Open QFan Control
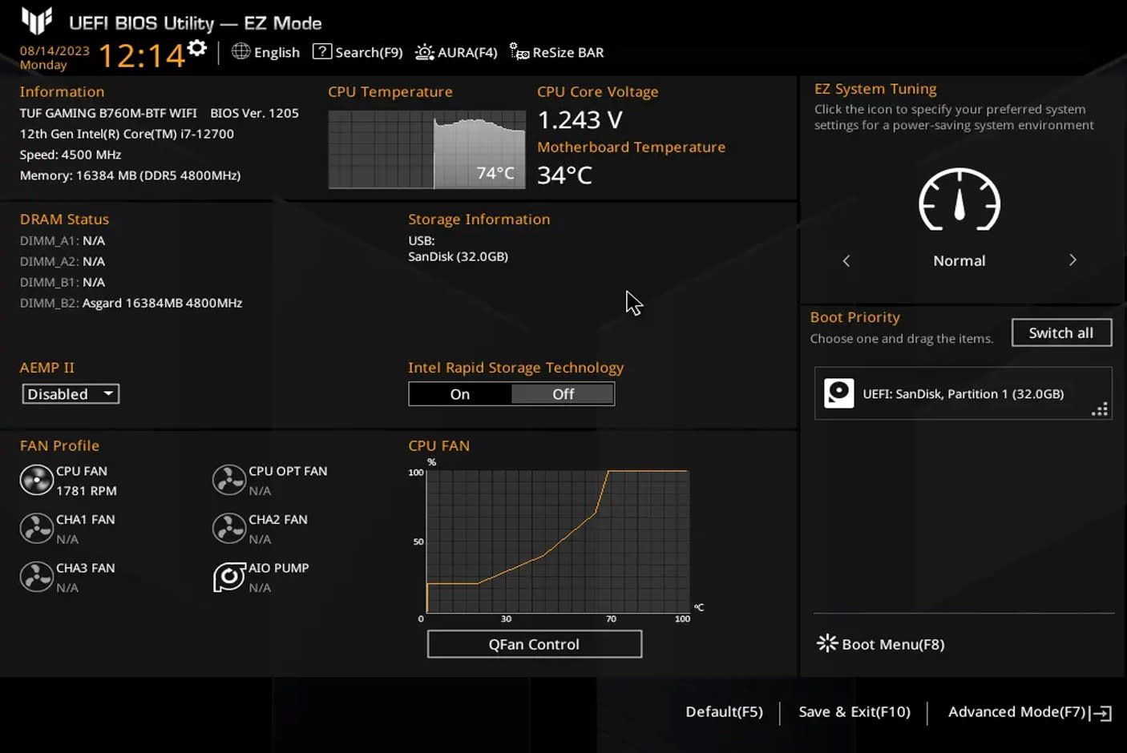Viewport: 1127px width, 753px height. click(x=534, y=644)
